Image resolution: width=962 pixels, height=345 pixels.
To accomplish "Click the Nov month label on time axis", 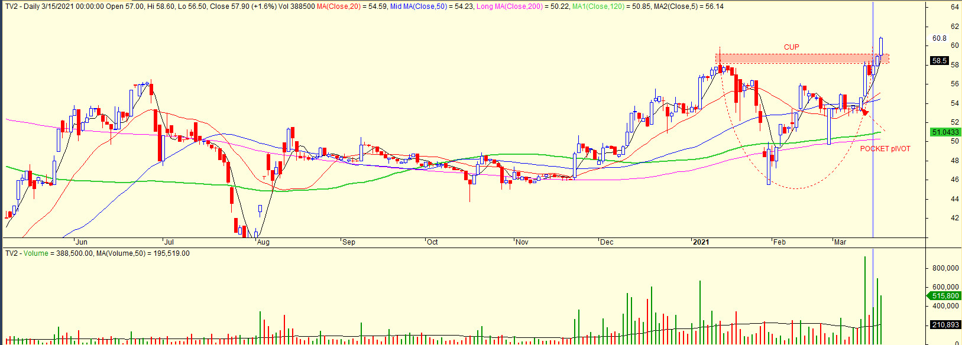I will tap(522, 242).
